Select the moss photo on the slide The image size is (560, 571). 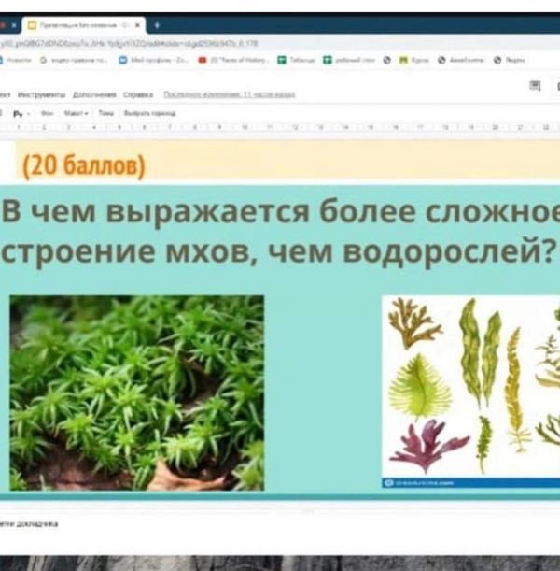[x=136, y=393]
